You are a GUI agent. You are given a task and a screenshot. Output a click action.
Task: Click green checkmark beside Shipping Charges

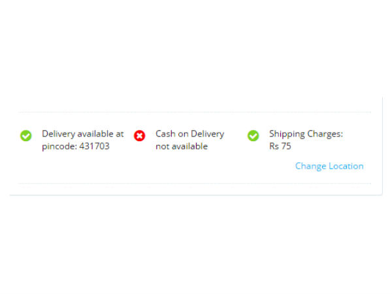coord(253,136)
